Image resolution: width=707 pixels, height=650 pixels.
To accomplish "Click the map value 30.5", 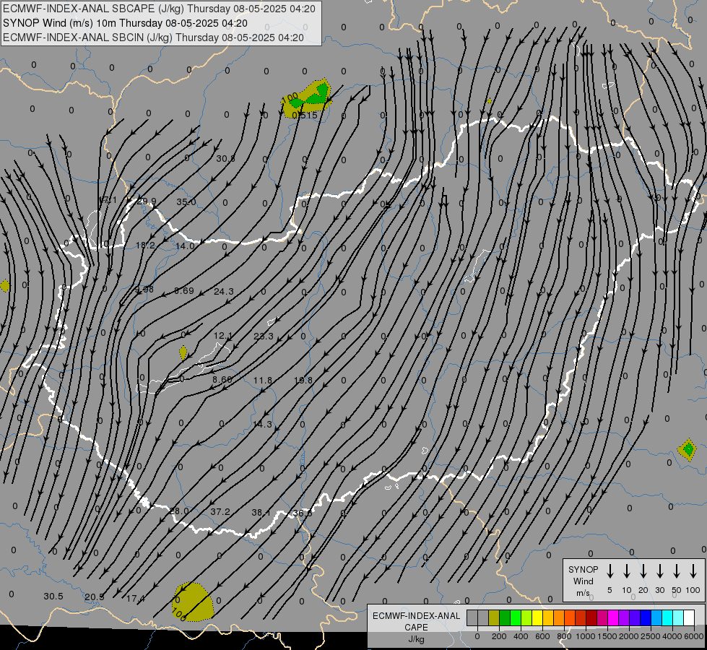I will point(53,597).
